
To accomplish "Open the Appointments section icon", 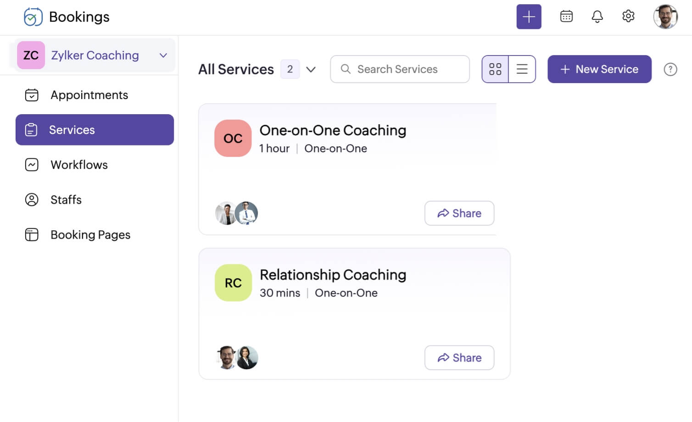I will tap(31, 95).
